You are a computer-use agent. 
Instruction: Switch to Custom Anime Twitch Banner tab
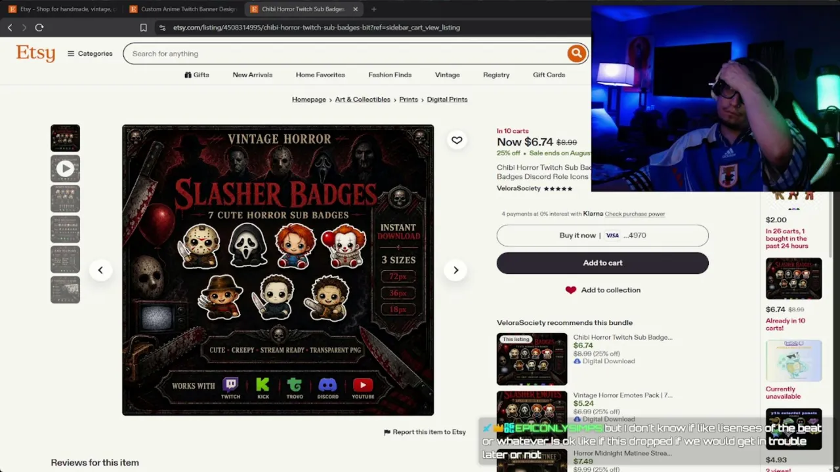click(182, 9)
